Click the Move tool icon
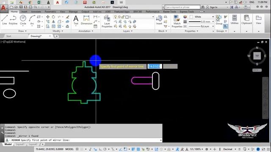The image size is (271, 152). (x=48, y=17)
